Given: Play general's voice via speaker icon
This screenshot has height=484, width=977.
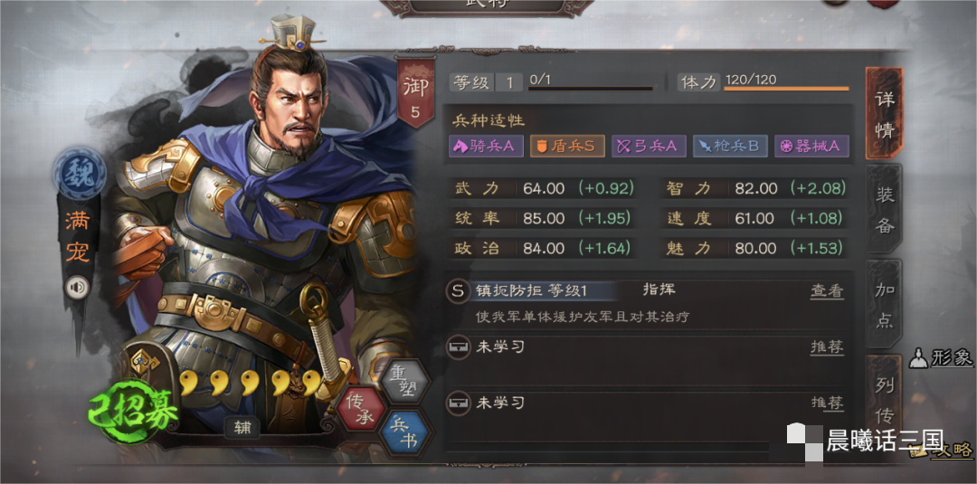Looking at the screenshot, I should coord(77,287).
